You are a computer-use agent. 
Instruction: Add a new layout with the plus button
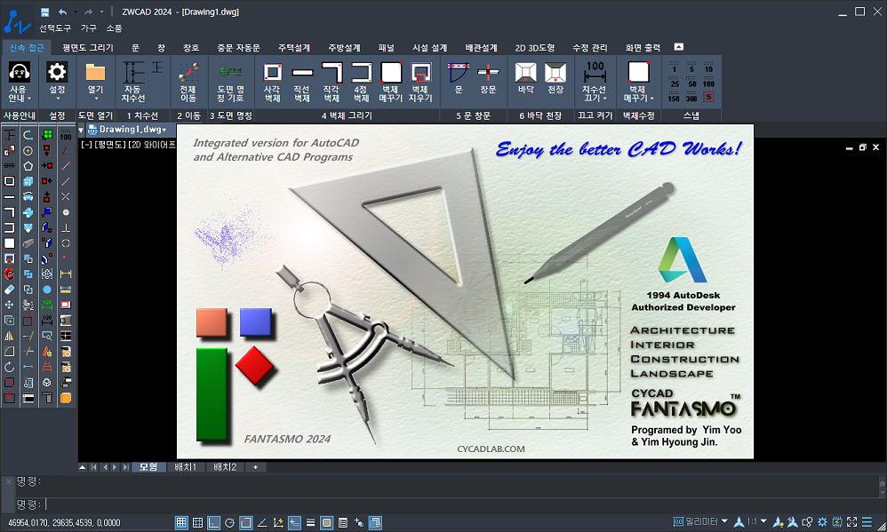[255, 467]
